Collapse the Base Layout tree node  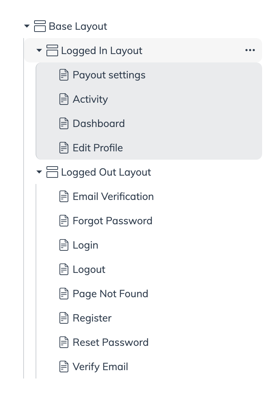coord(27,26)
